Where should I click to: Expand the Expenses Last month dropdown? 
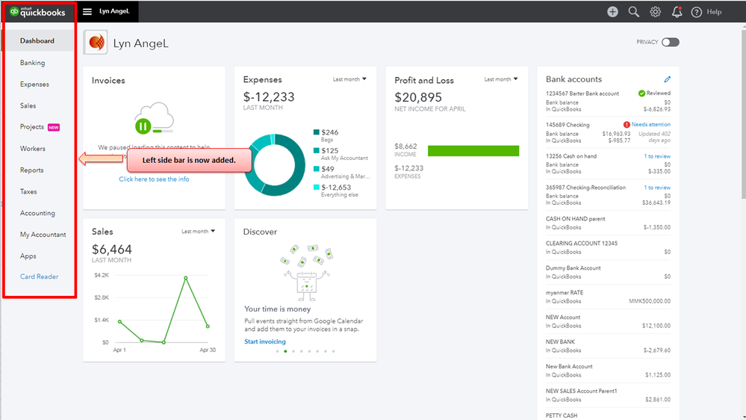[349, 79]
